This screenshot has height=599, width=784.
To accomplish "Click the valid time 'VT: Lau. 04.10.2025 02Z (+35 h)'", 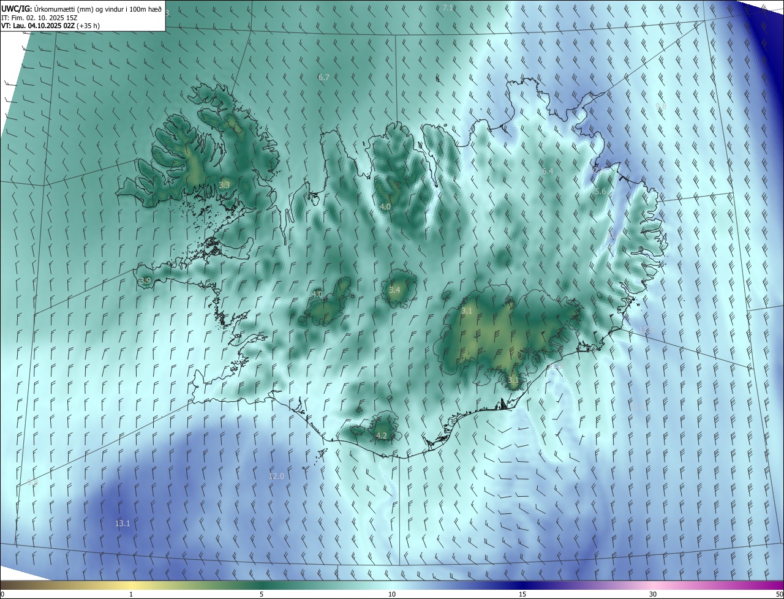I will pyautogui.click(x=50, y=26).
